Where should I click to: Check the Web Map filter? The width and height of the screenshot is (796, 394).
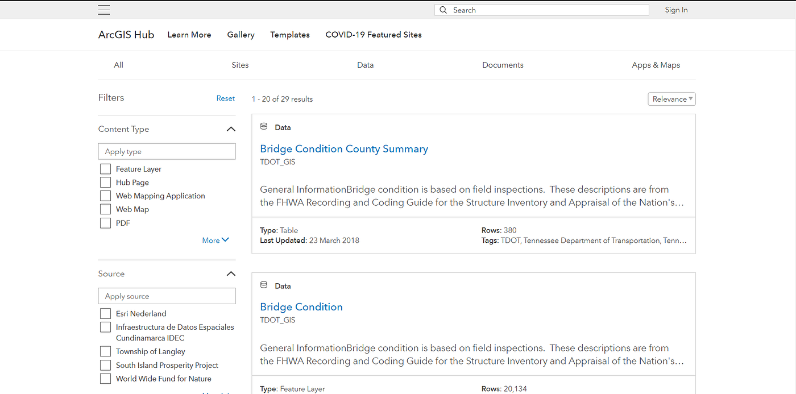(105, 209)
